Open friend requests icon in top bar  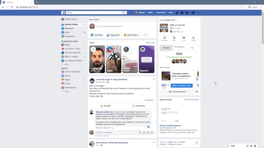click(x=177, y=13)
